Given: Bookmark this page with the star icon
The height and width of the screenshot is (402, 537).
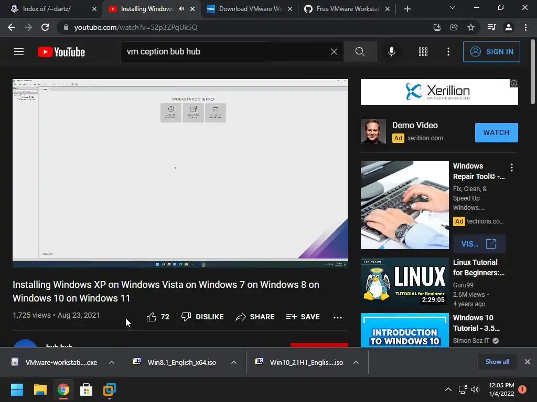Looking at the screenshot, I should point(471,27).
